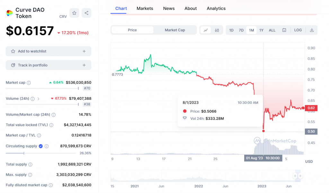Click the 1,992,669,321 CRV total supply

[x=75, y=164]
